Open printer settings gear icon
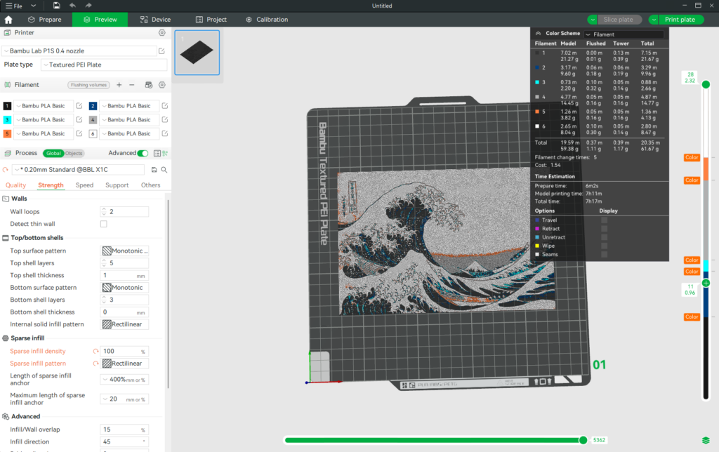Image resolution: width=719 pixels, height=452 pixels. coord(162,32)
